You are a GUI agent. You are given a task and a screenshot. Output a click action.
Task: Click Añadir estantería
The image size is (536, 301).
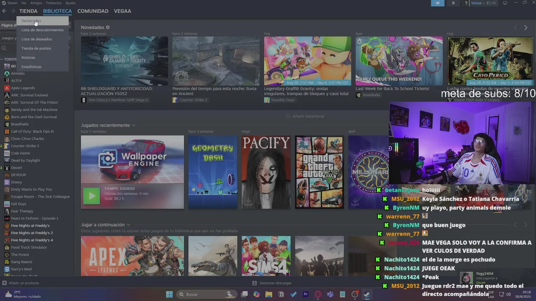[305, 116]
